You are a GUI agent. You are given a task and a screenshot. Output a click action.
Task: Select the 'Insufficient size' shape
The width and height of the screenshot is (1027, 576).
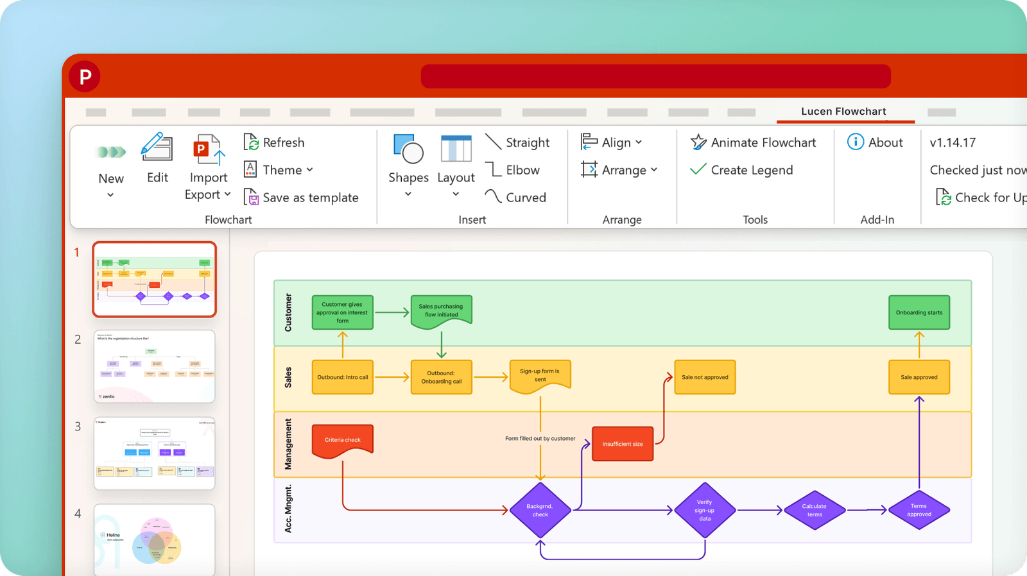623,444
